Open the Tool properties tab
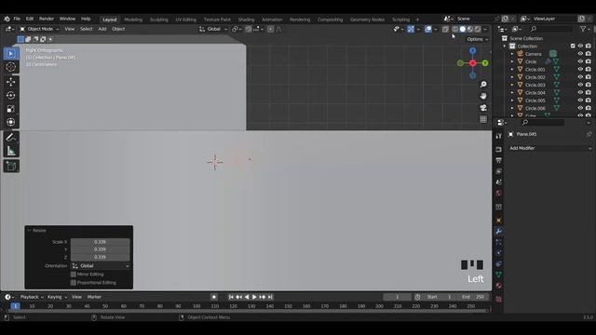This screenshot has width=596, height=335. coord(499,136)
